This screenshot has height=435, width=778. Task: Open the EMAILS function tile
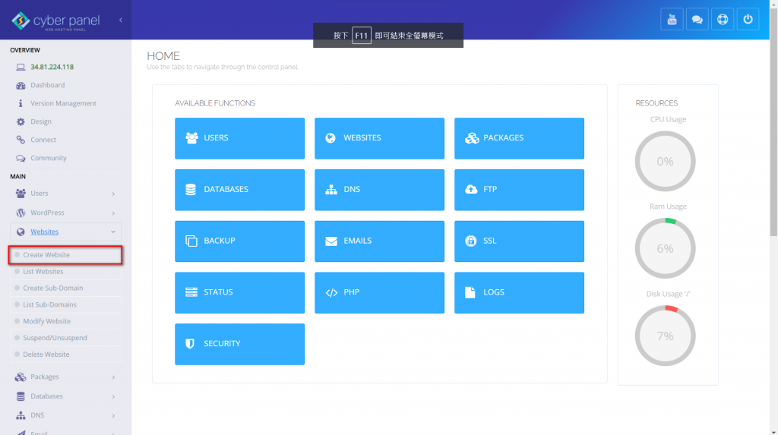pos(380,241)
